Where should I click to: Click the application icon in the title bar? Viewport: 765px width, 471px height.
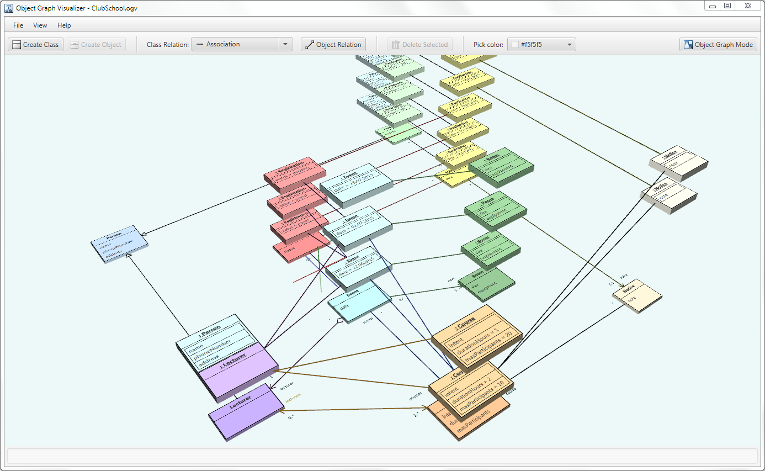pyautogui.click(x=8, y=8)
